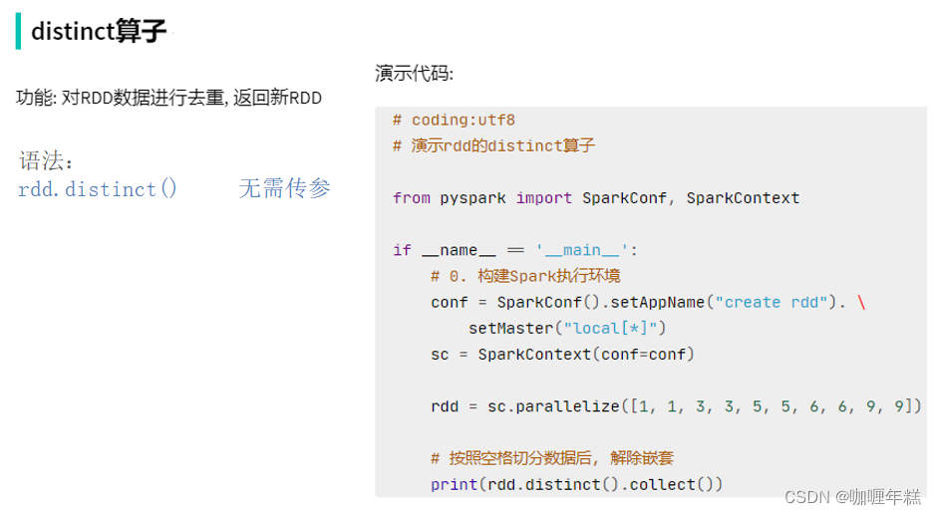Click 'SparkContext' in the import line
Viewport: 936px width, 515px height.
(x=743, y=198)
